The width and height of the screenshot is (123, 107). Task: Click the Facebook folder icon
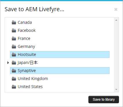click(x=14, y=31)
